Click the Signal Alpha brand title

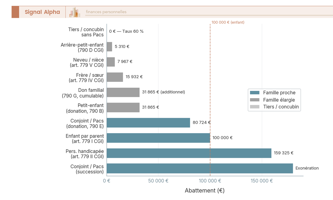[x=42, y=12]
